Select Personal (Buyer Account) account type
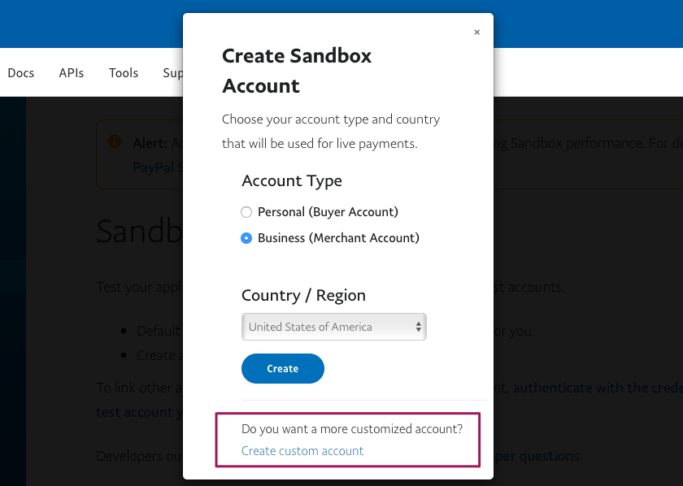The height and width of the screenshot is (486, 683). [246, 211]
